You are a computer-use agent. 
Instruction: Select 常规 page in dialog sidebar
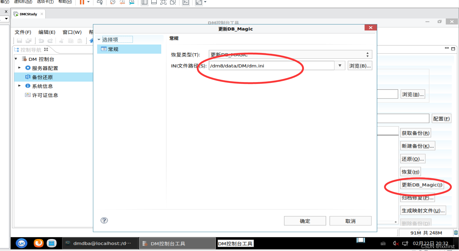[129, 49]
